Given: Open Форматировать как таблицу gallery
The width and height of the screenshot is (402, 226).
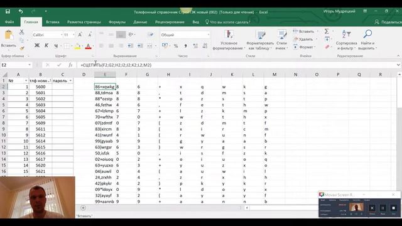Looking at the screenshot, I should coord(260,40).
